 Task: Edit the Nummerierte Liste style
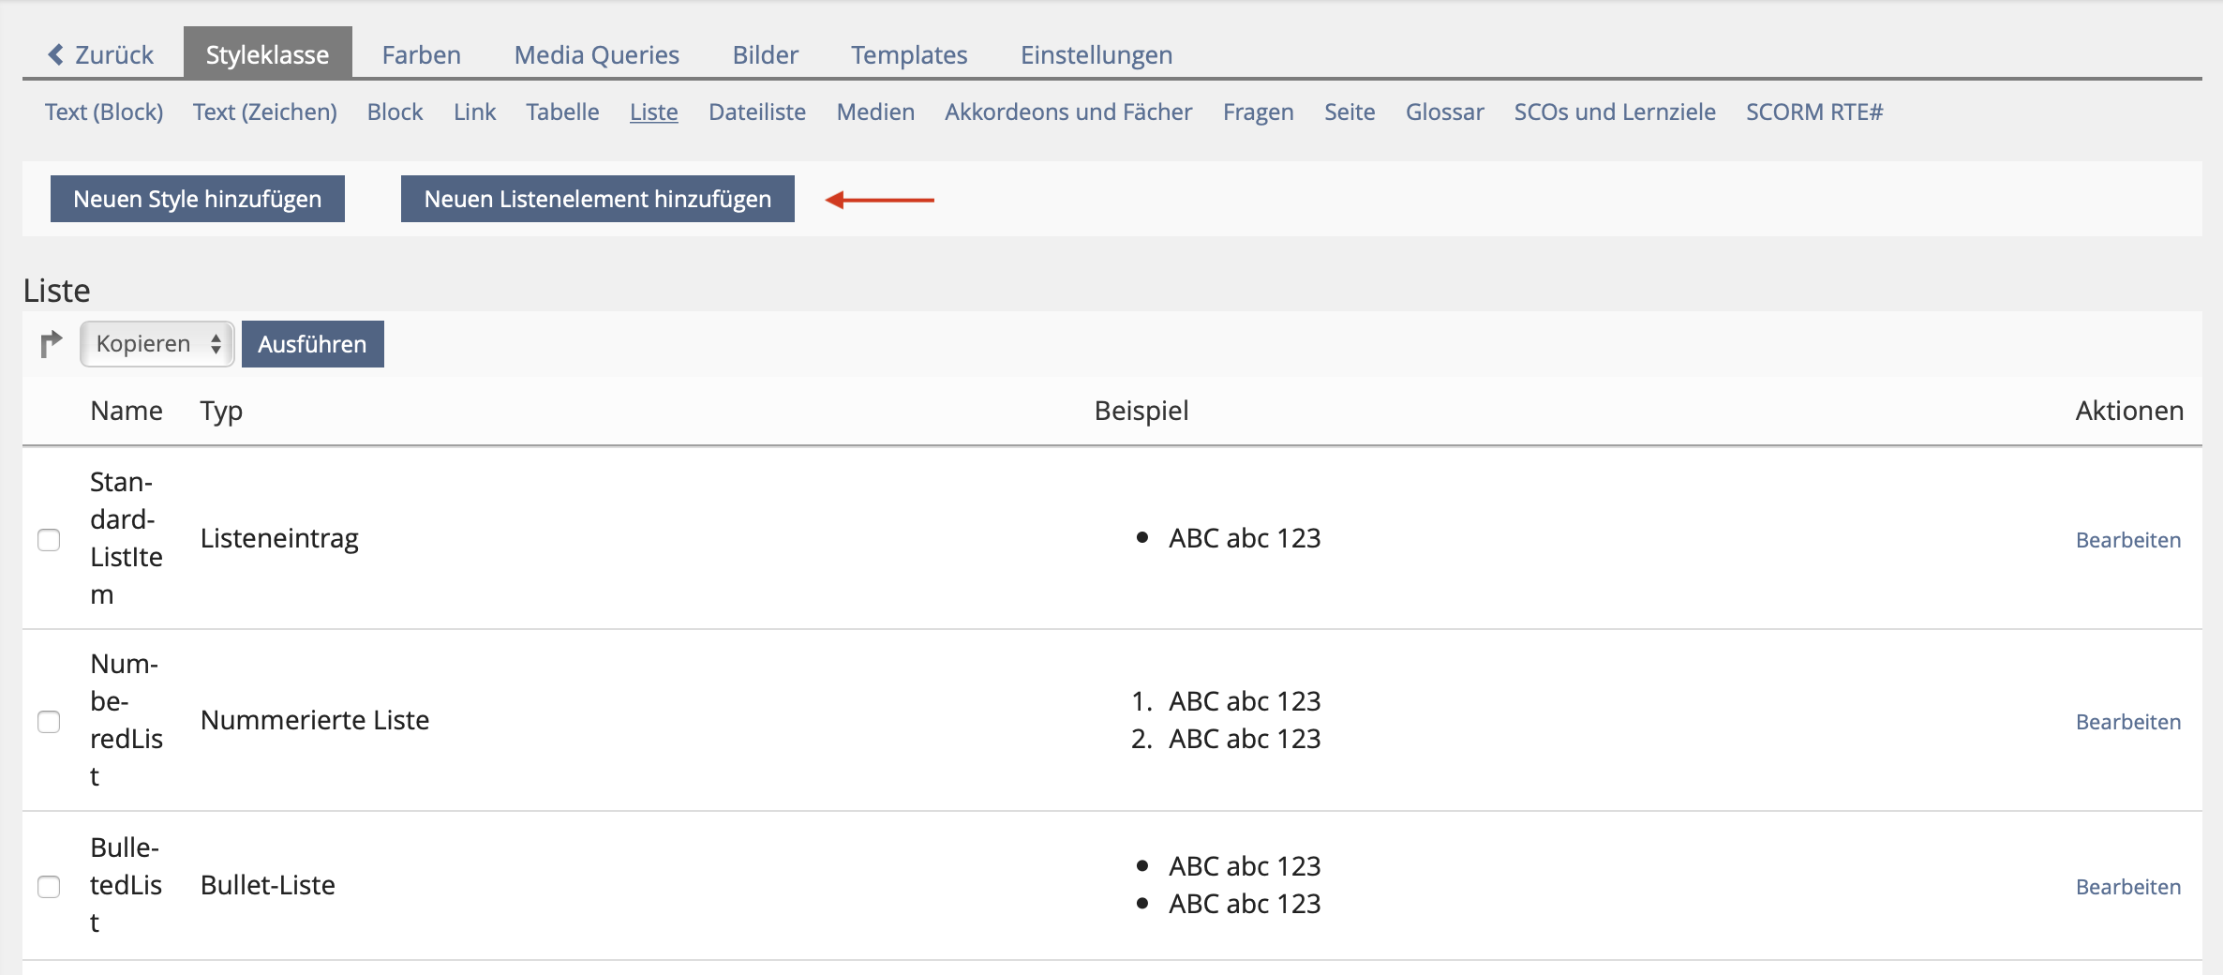coord(2128,722)
